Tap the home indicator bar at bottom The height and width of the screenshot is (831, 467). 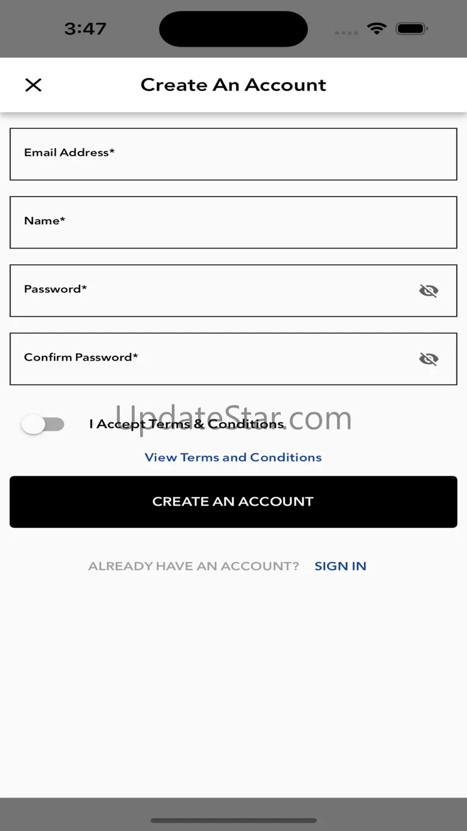coord(233,820)
